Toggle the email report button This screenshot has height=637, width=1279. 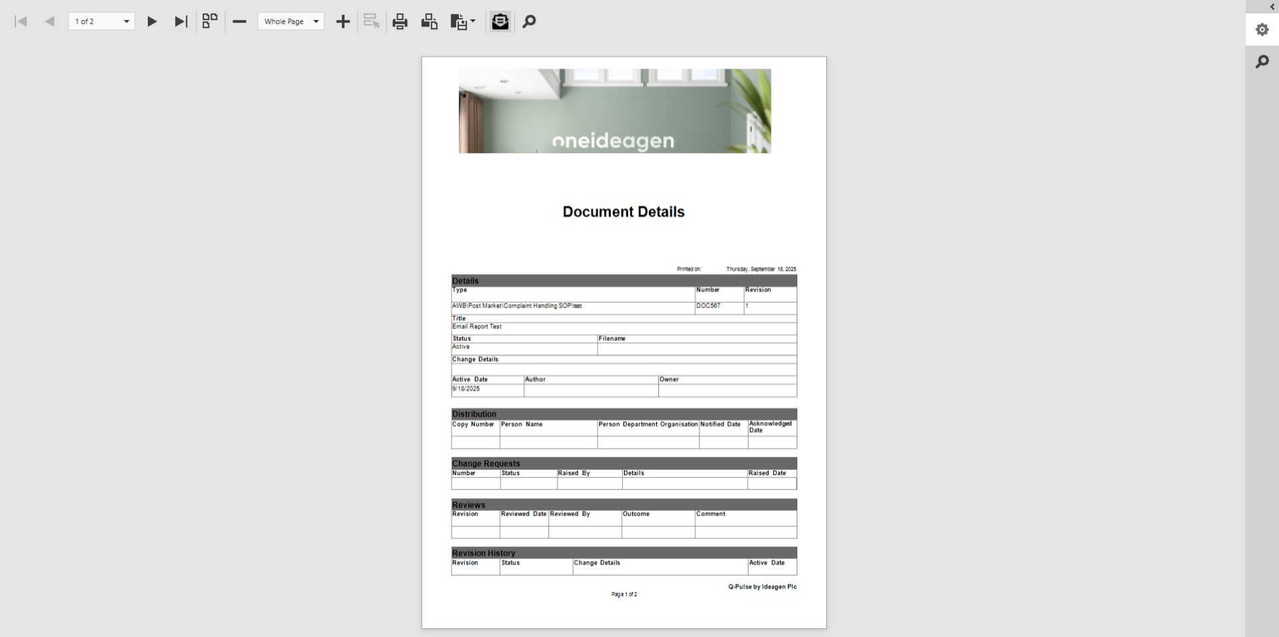tap(500, 21)
